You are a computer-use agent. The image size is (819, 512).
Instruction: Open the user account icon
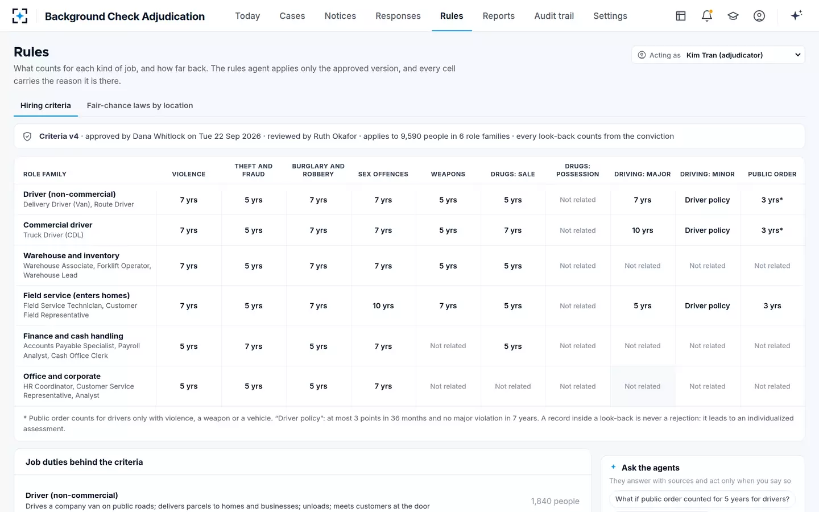tap(759, 16)
